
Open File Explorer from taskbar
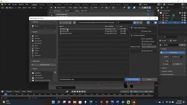pyautogui.click(x=75, y=102)
